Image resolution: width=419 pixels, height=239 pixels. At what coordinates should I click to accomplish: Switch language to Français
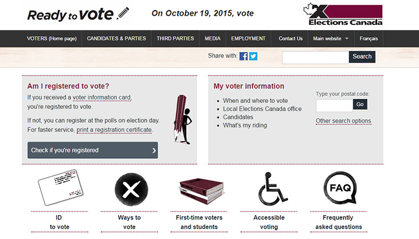[x=368, y=39]
